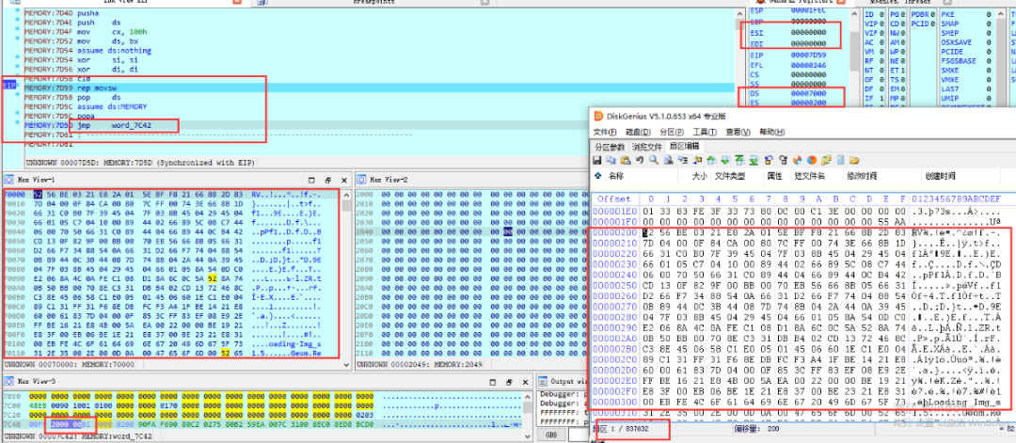Toggle the ET flag value

905,70
